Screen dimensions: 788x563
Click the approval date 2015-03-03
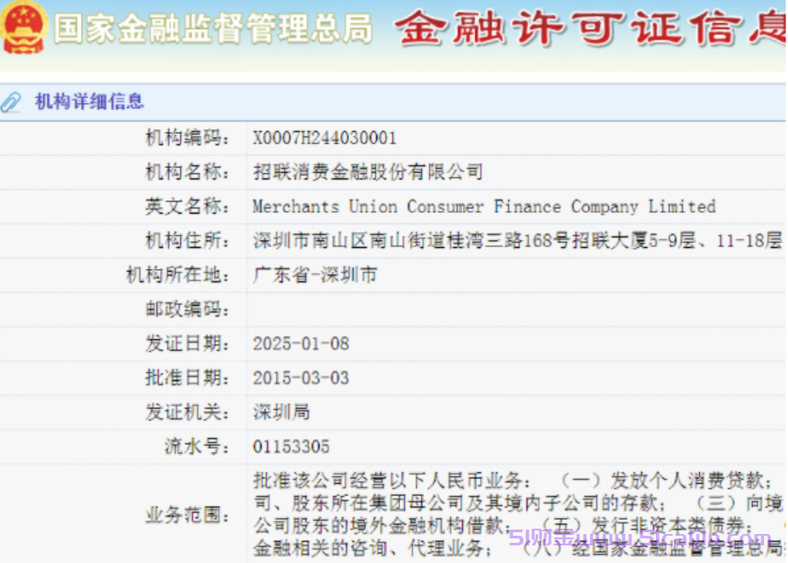pos(301,378)
